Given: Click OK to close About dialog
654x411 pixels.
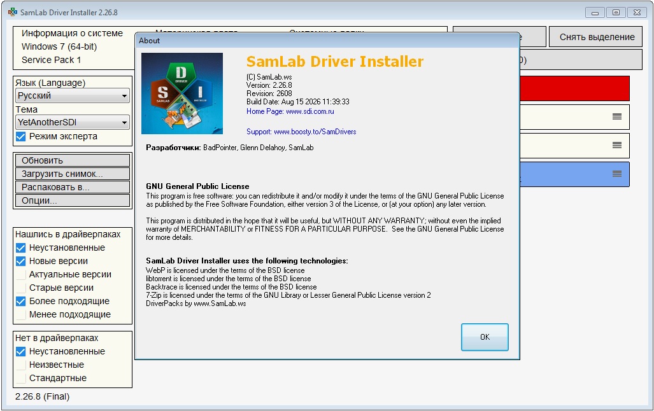Looking at the screenshot, I should coord(485,337).
